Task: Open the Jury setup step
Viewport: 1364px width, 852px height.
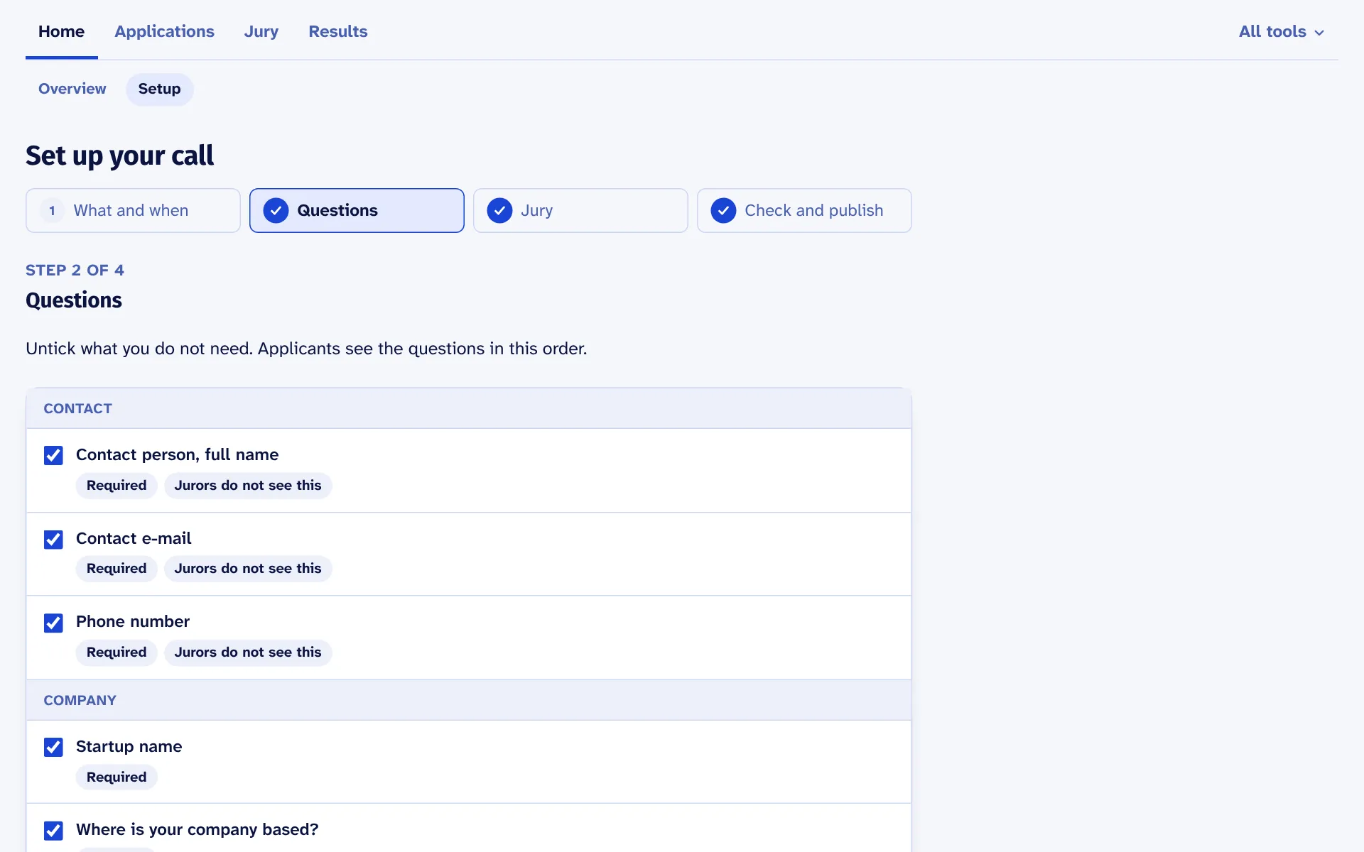Action: (580, 210)
